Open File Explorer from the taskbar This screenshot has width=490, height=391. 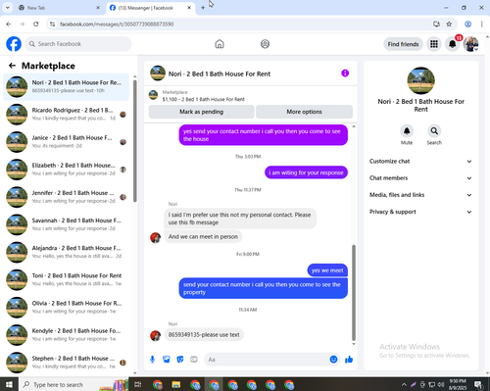pyautogui.click(x=176, y=385)
